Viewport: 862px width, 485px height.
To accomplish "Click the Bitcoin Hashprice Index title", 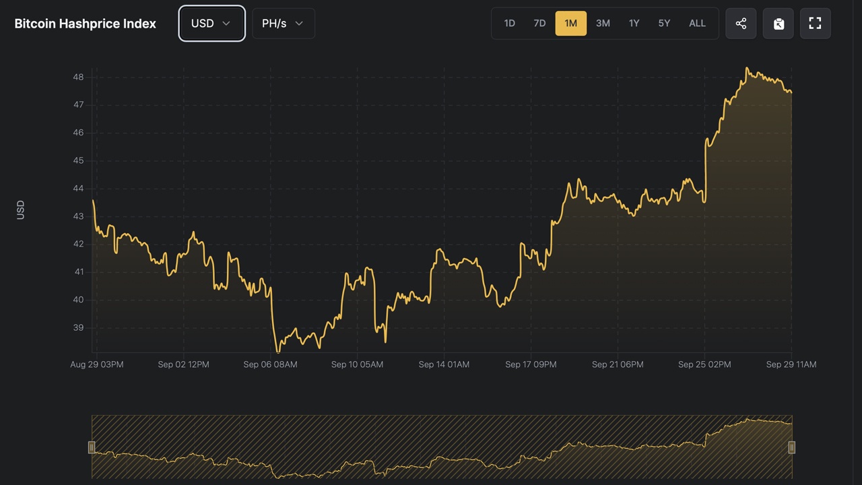I will 86,24.
